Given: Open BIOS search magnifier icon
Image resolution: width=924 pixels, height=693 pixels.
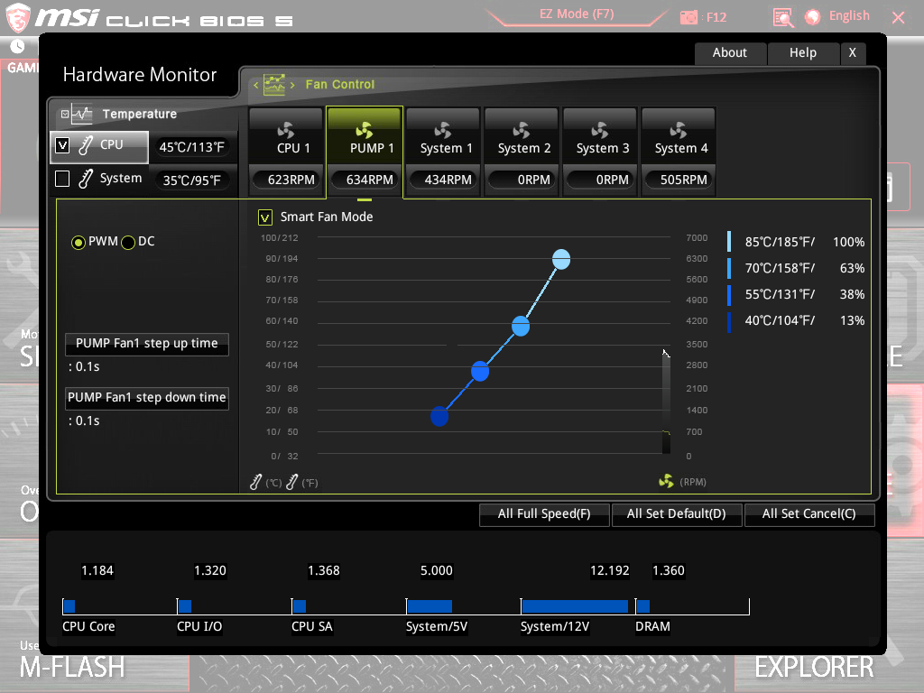Looking at the screenshot, I should coord(783,17).
